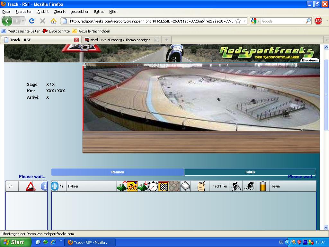The height and width of the screenshot is (247, 329).
Task: Expand the URL history dropdown arrow
Action: pyautogui.click(x=245, y=21)
